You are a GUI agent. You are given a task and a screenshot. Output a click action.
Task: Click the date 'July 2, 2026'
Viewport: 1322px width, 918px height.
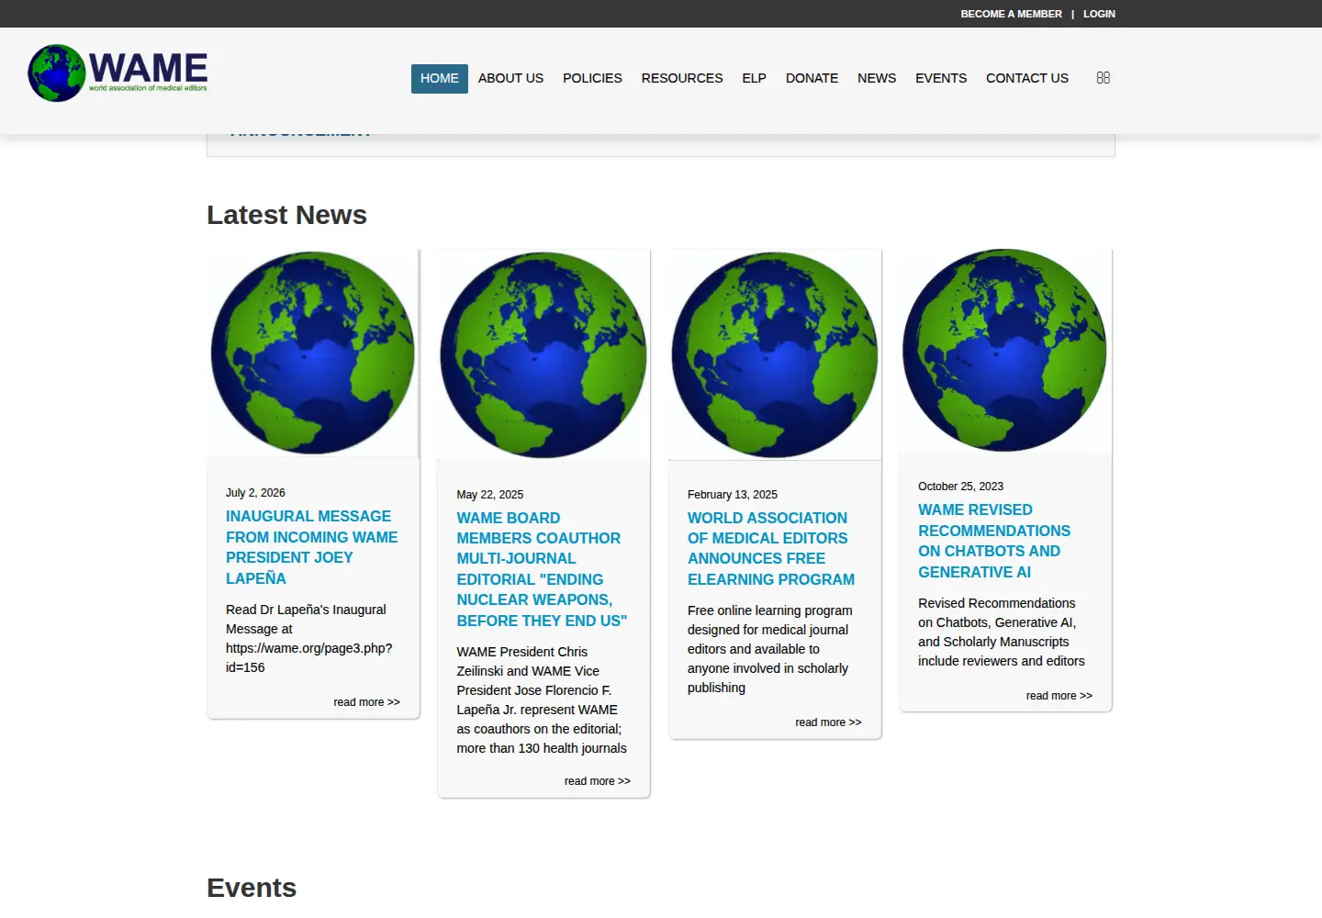255,493
